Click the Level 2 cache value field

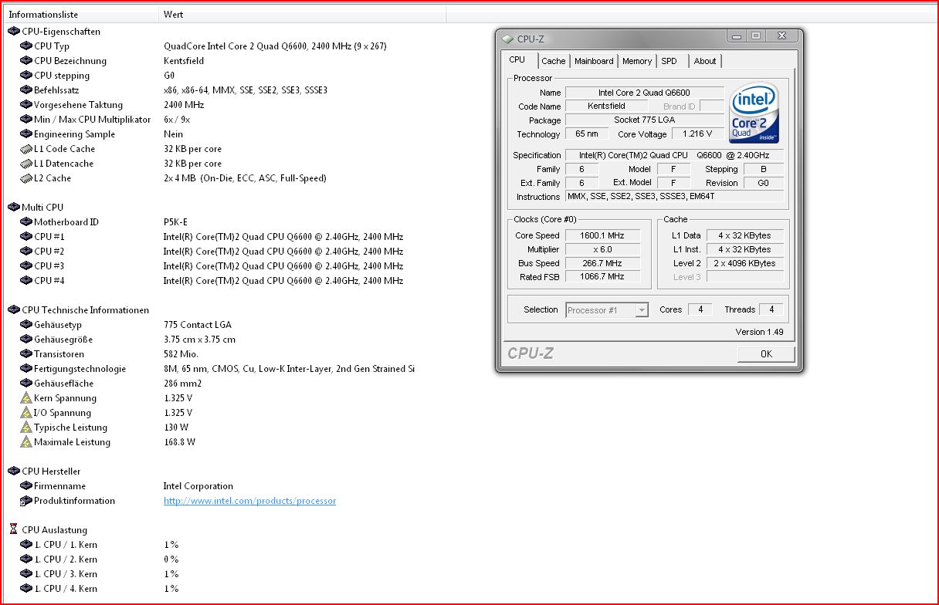point(745,263)
